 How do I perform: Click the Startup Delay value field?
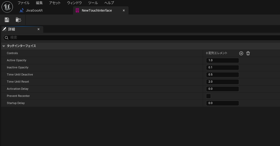222,103
